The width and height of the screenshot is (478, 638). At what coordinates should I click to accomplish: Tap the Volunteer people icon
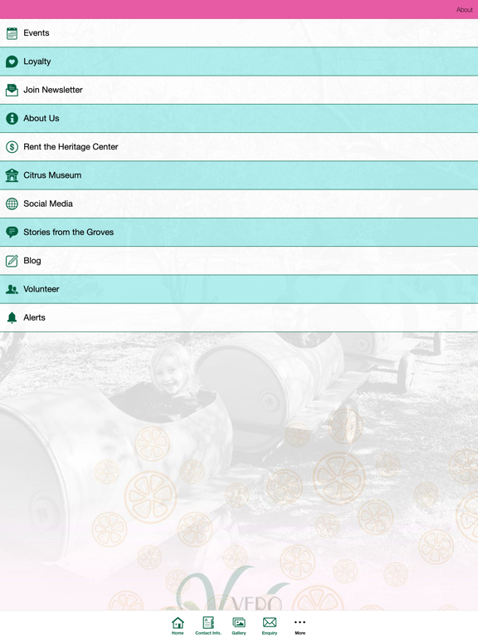tap(12, 289)
